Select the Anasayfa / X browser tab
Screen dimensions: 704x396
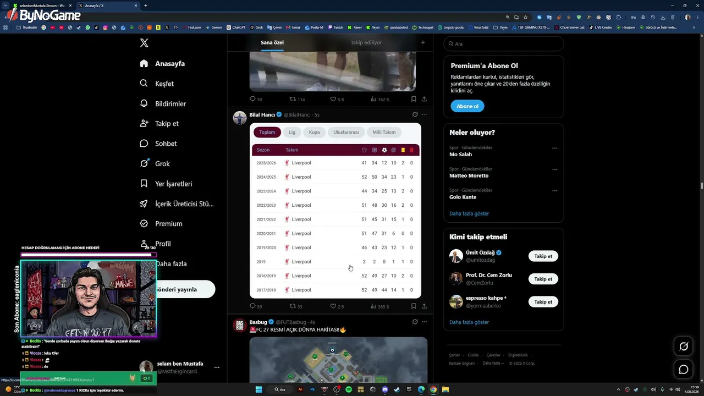(107, 5)
